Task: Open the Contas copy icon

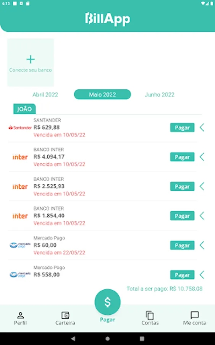Action: pyautogui.click(x=150, y=315)
